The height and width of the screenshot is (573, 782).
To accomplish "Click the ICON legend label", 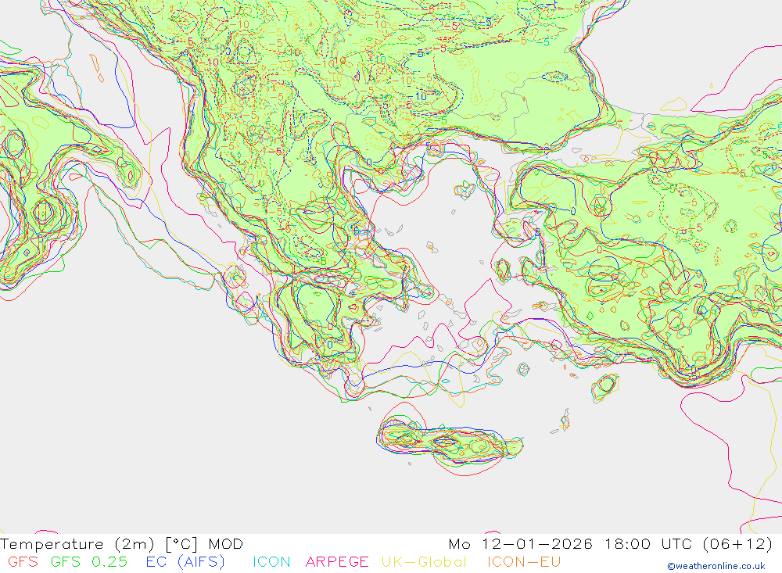I will [271, 561].
